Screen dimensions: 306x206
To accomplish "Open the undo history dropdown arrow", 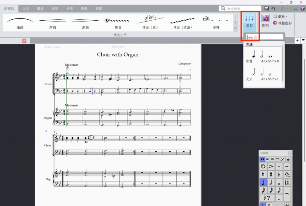I will pyautogui.click(x=278, y=9).
